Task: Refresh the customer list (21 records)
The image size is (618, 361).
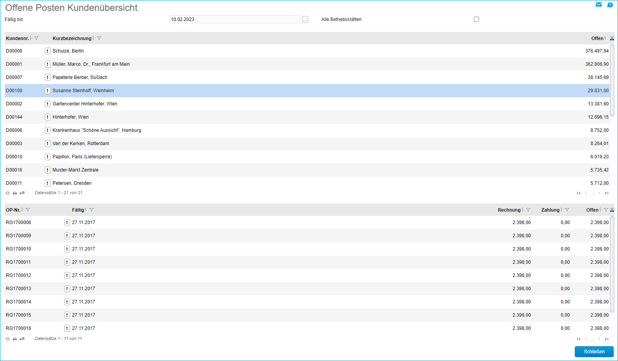Action: tap(8, 193)
